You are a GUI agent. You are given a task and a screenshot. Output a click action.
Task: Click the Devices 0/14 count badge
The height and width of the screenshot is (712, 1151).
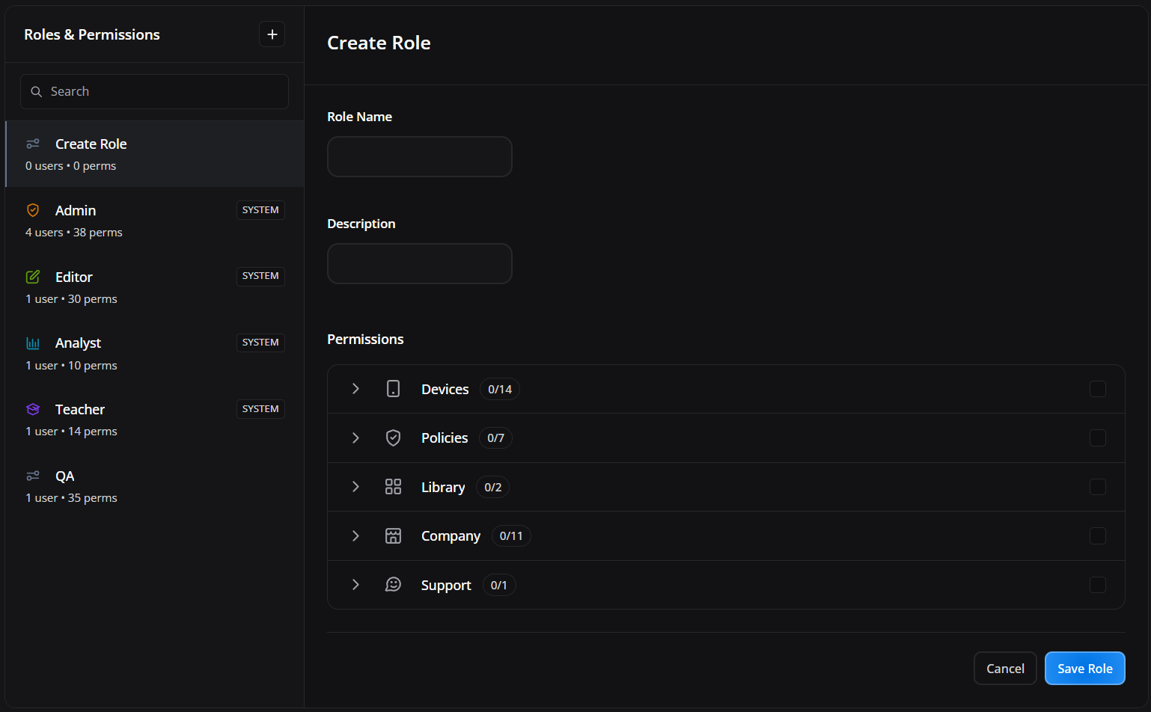coord(500,389)
